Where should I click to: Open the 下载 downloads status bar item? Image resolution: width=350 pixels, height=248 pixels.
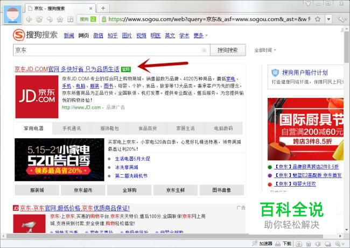(283, 244)
